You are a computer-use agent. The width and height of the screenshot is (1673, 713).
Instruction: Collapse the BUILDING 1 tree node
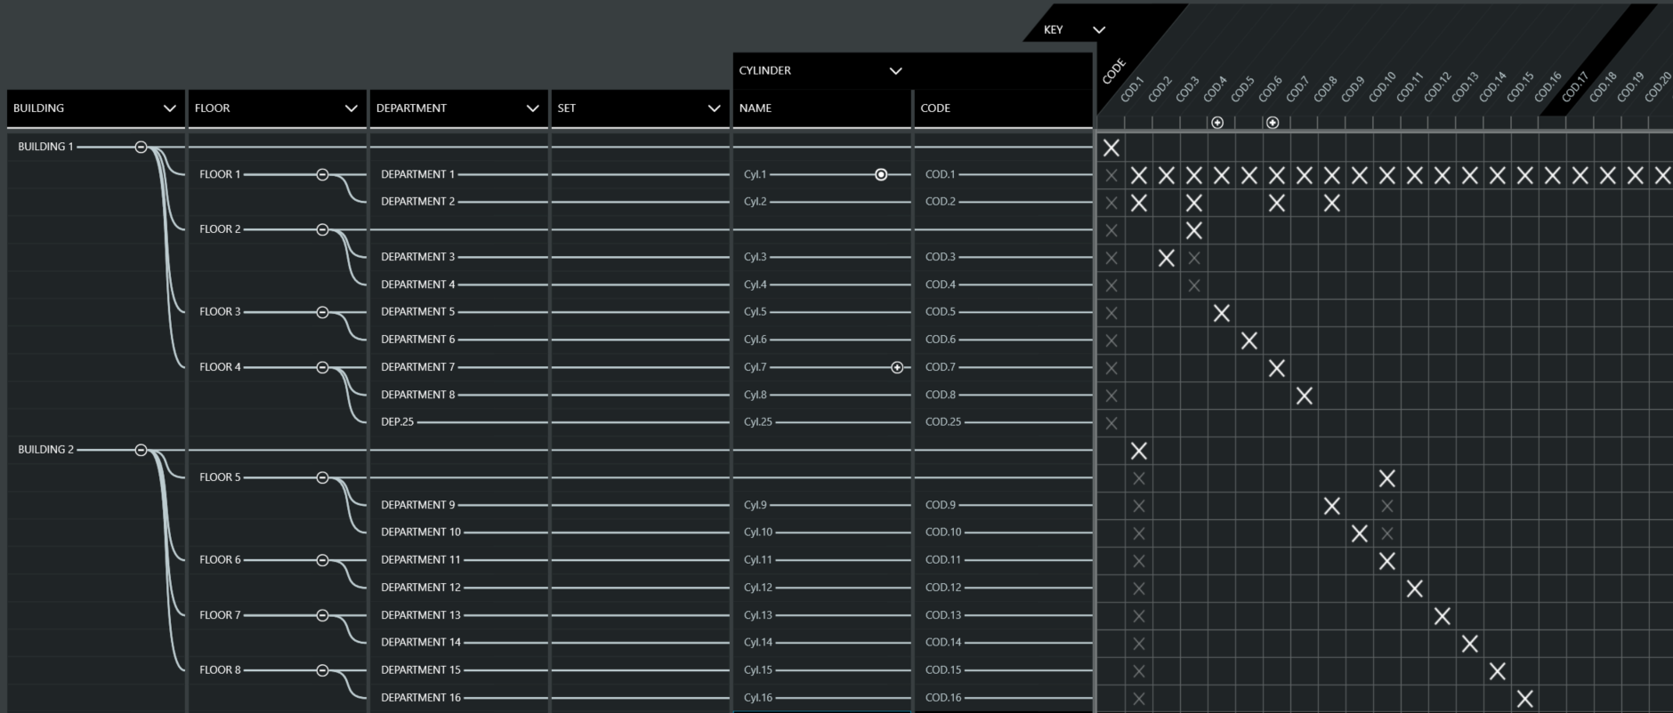point(141,148)
